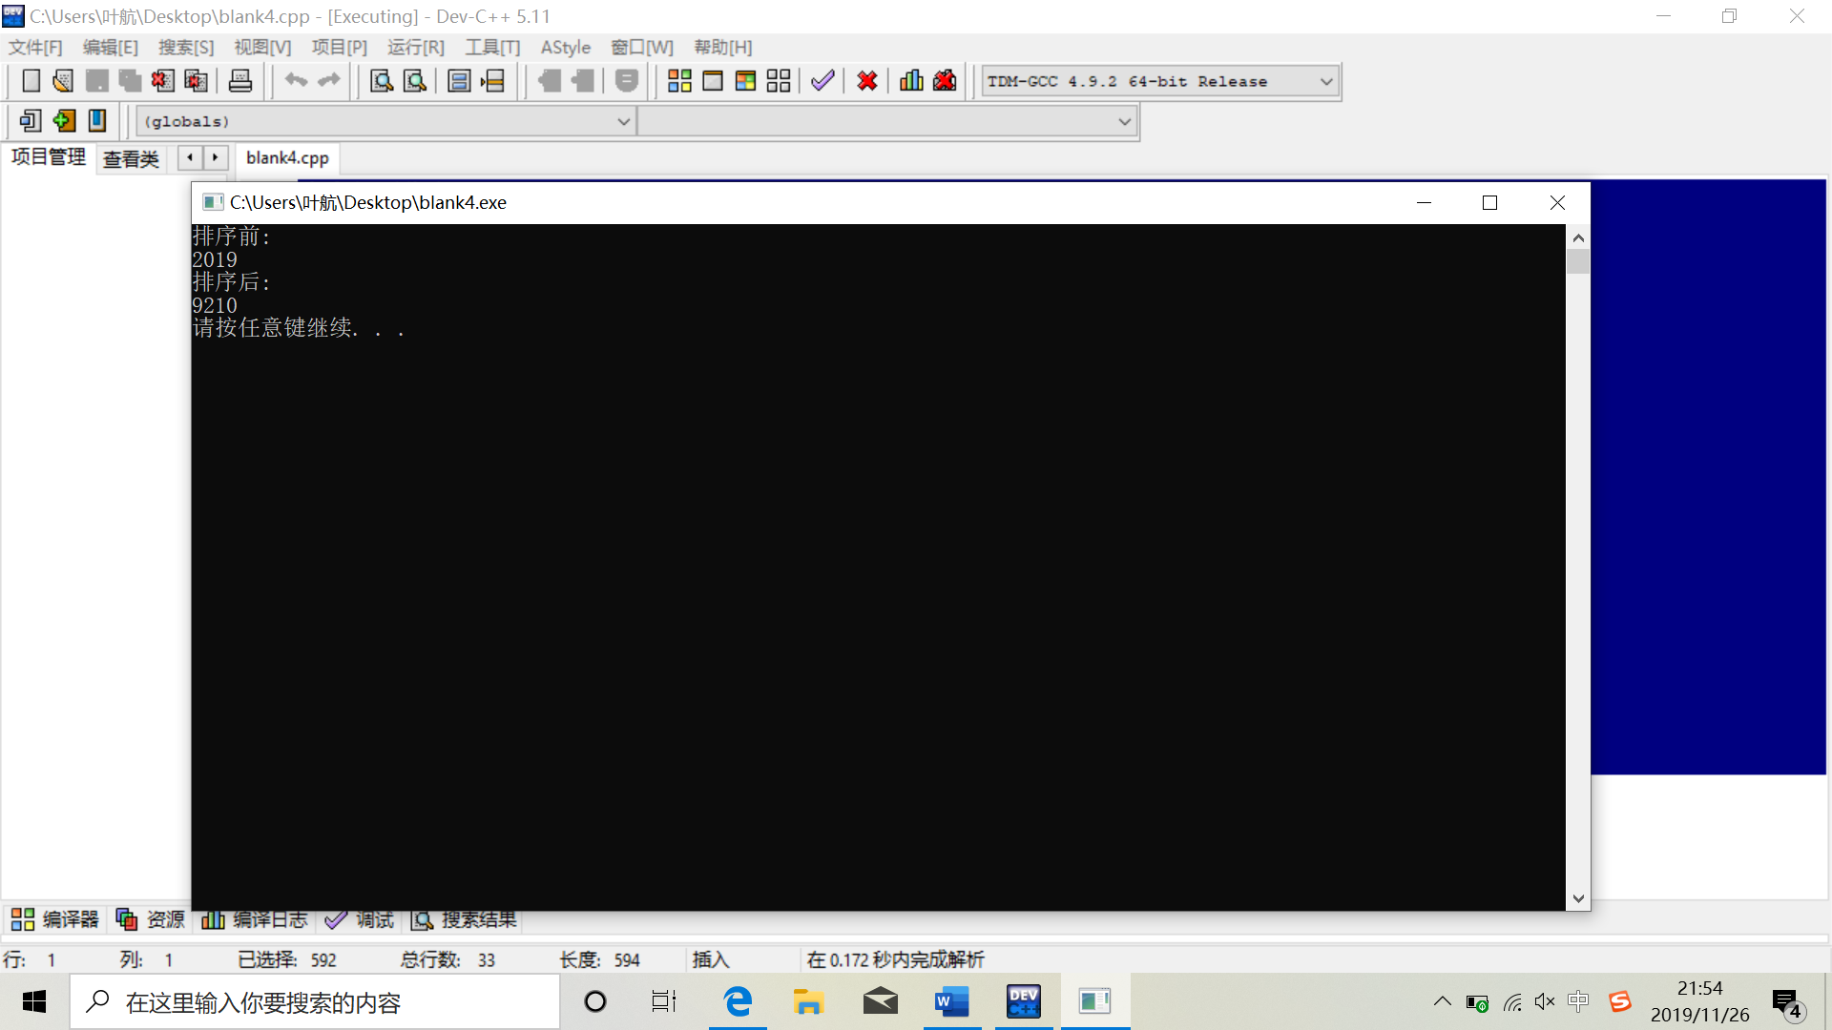1832x1030 pixels.
Task: Click the green insert icon in second toolbar
Action: 64,121
